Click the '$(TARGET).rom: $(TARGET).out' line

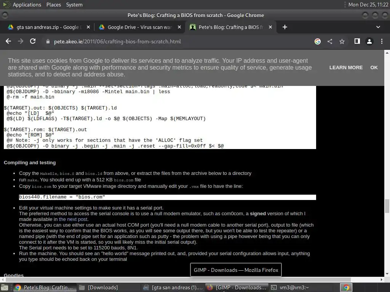[x=45, y=130]
